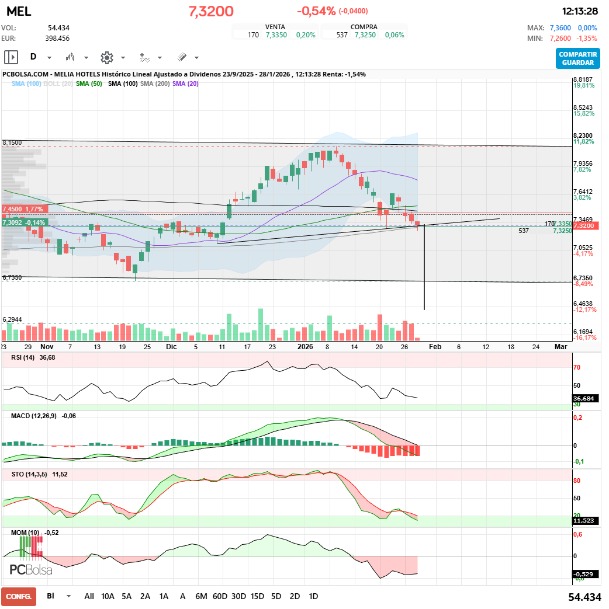Toggle the SMA (200) indicator label

155,84
